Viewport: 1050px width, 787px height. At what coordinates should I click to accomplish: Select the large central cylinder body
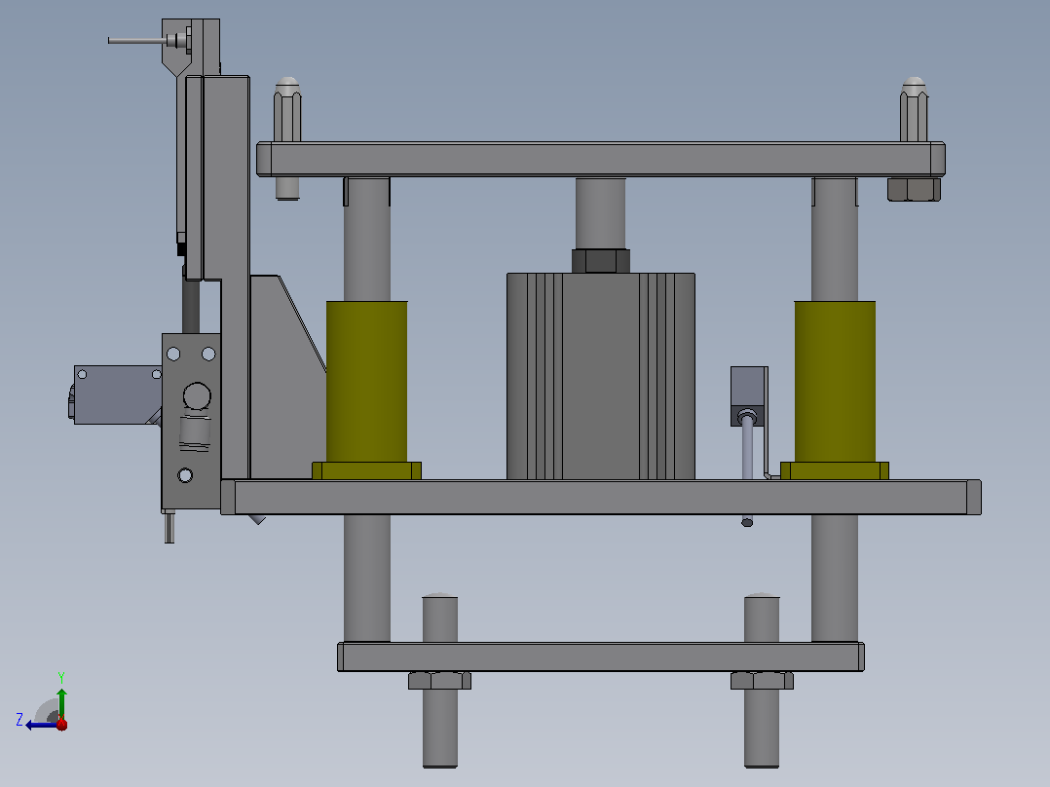point(601,376)
